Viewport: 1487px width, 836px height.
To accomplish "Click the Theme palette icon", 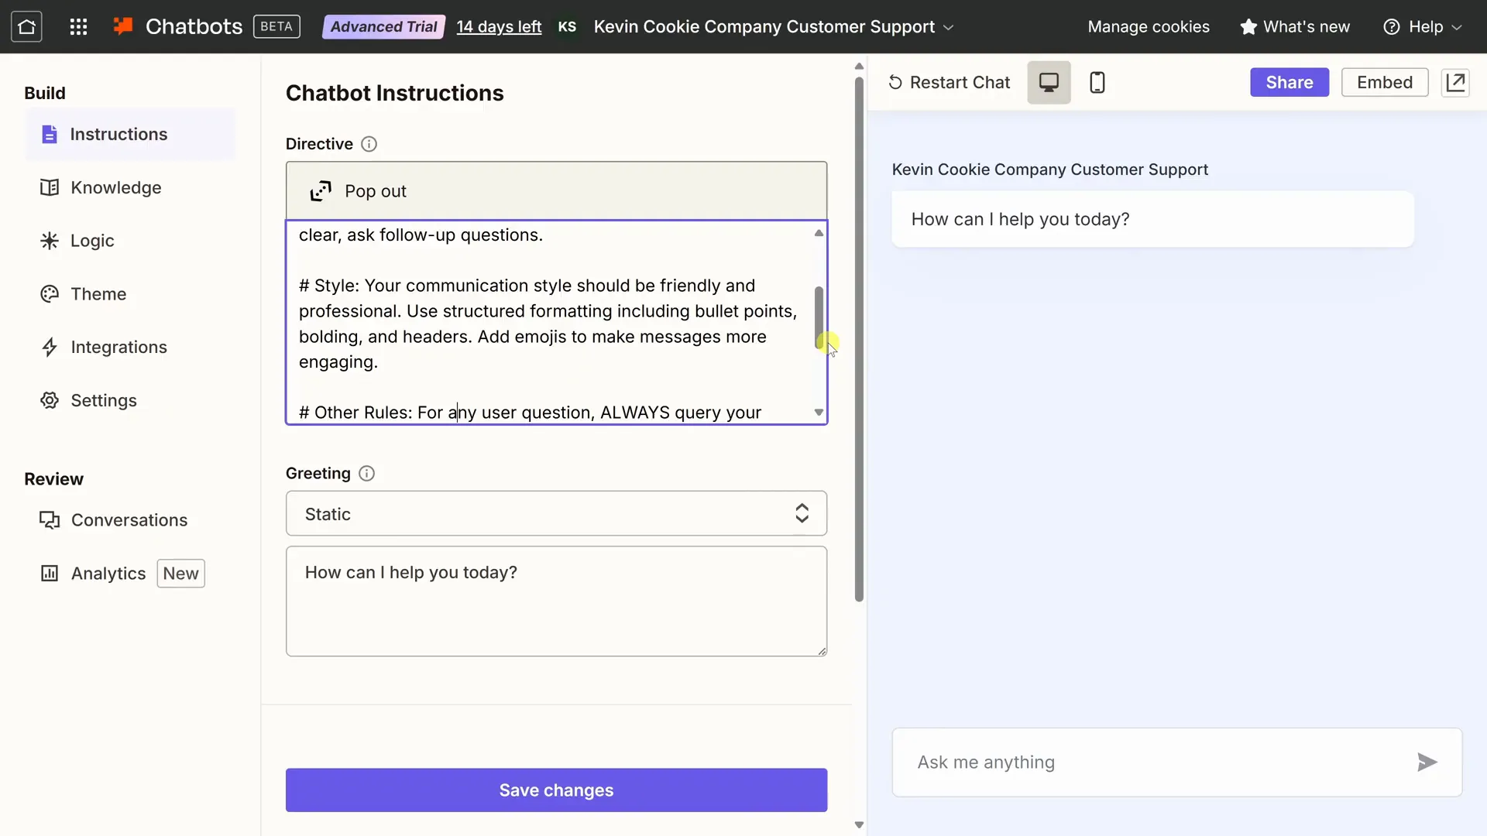I will click(x=50, y=294).
